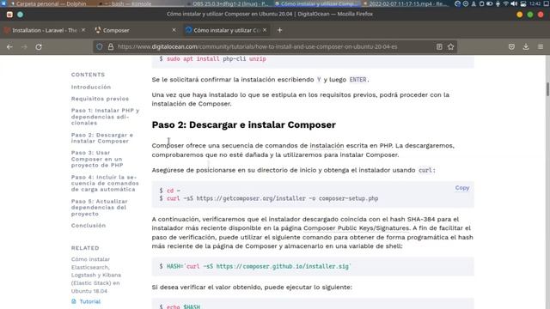The height and width of the screenshot is (309, 550).
Task: Select the Cómo instalar y utilizar Composer tab
Action: point(227,30)
